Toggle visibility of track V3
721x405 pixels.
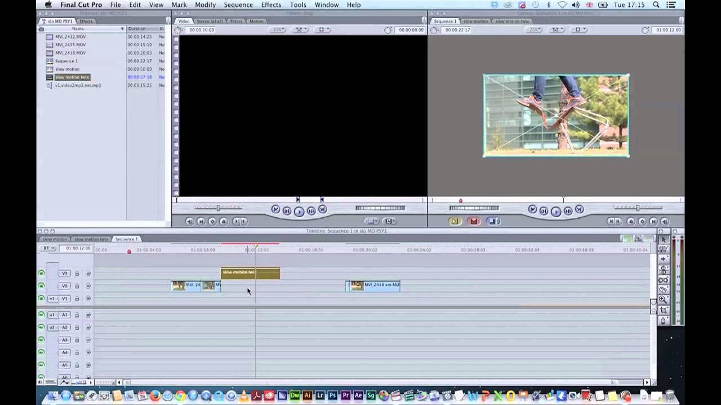click(41, 273)
